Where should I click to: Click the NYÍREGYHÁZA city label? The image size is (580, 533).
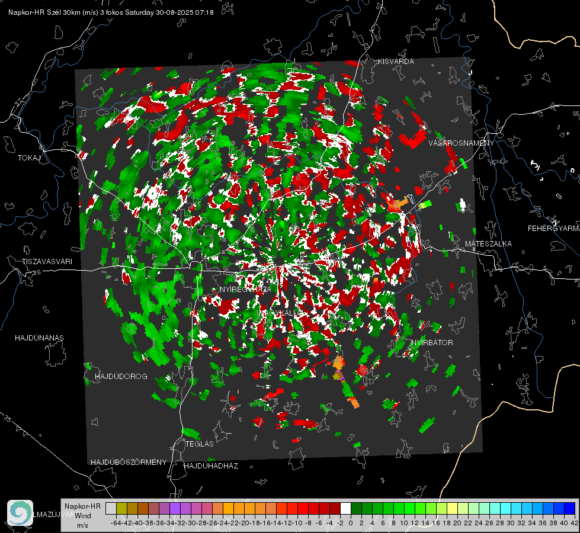point(245,289)
